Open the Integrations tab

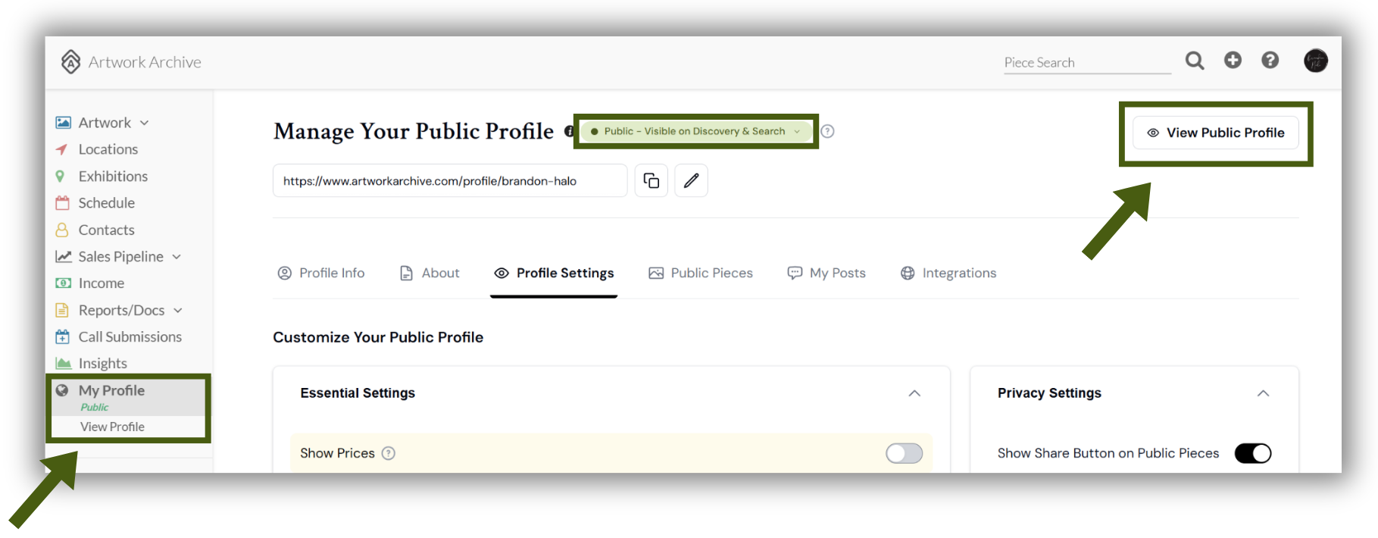click(x=948, y=273)
